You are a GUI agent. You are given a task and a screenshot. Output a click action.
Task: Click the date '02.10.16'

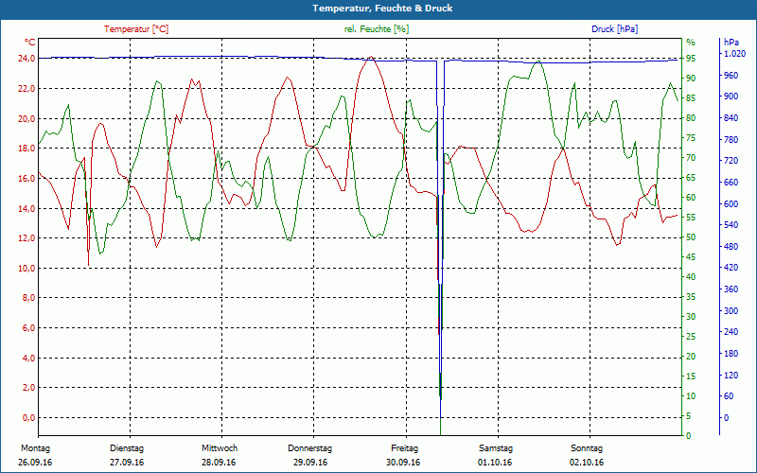tap(587, 463)
